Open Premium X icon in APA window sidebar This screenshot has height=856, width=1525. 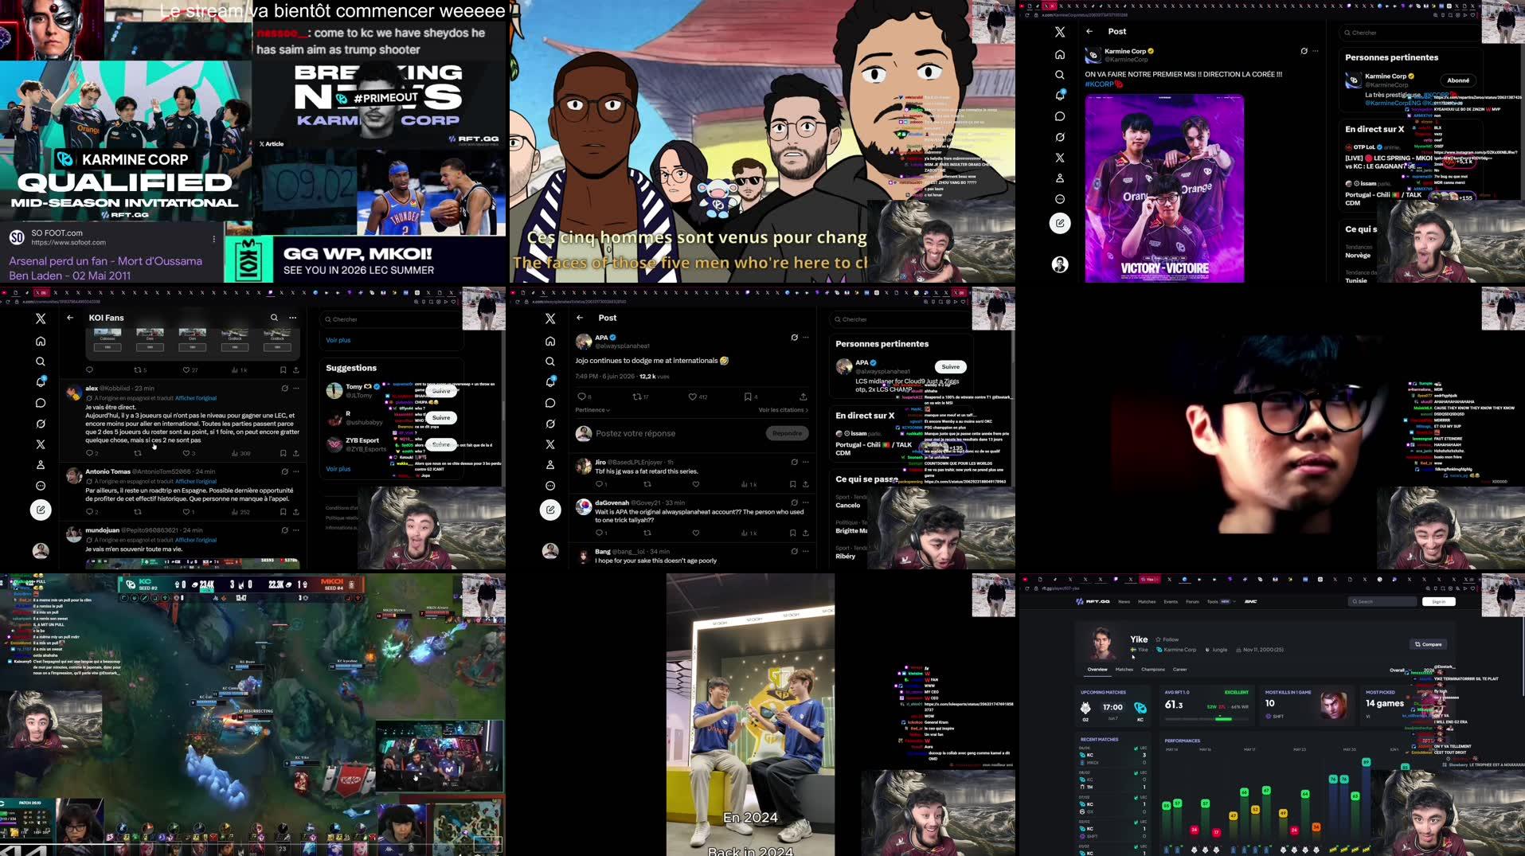[x=550, y=444]
